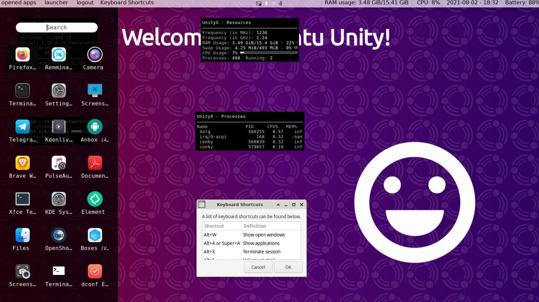Open the Files manager
The width and height of the screenshot is (539, 302).
click(x=23, y=240)
